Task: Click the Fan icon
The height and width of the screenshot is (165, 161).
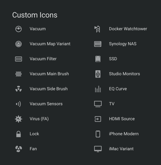Action: click(19, 149)
